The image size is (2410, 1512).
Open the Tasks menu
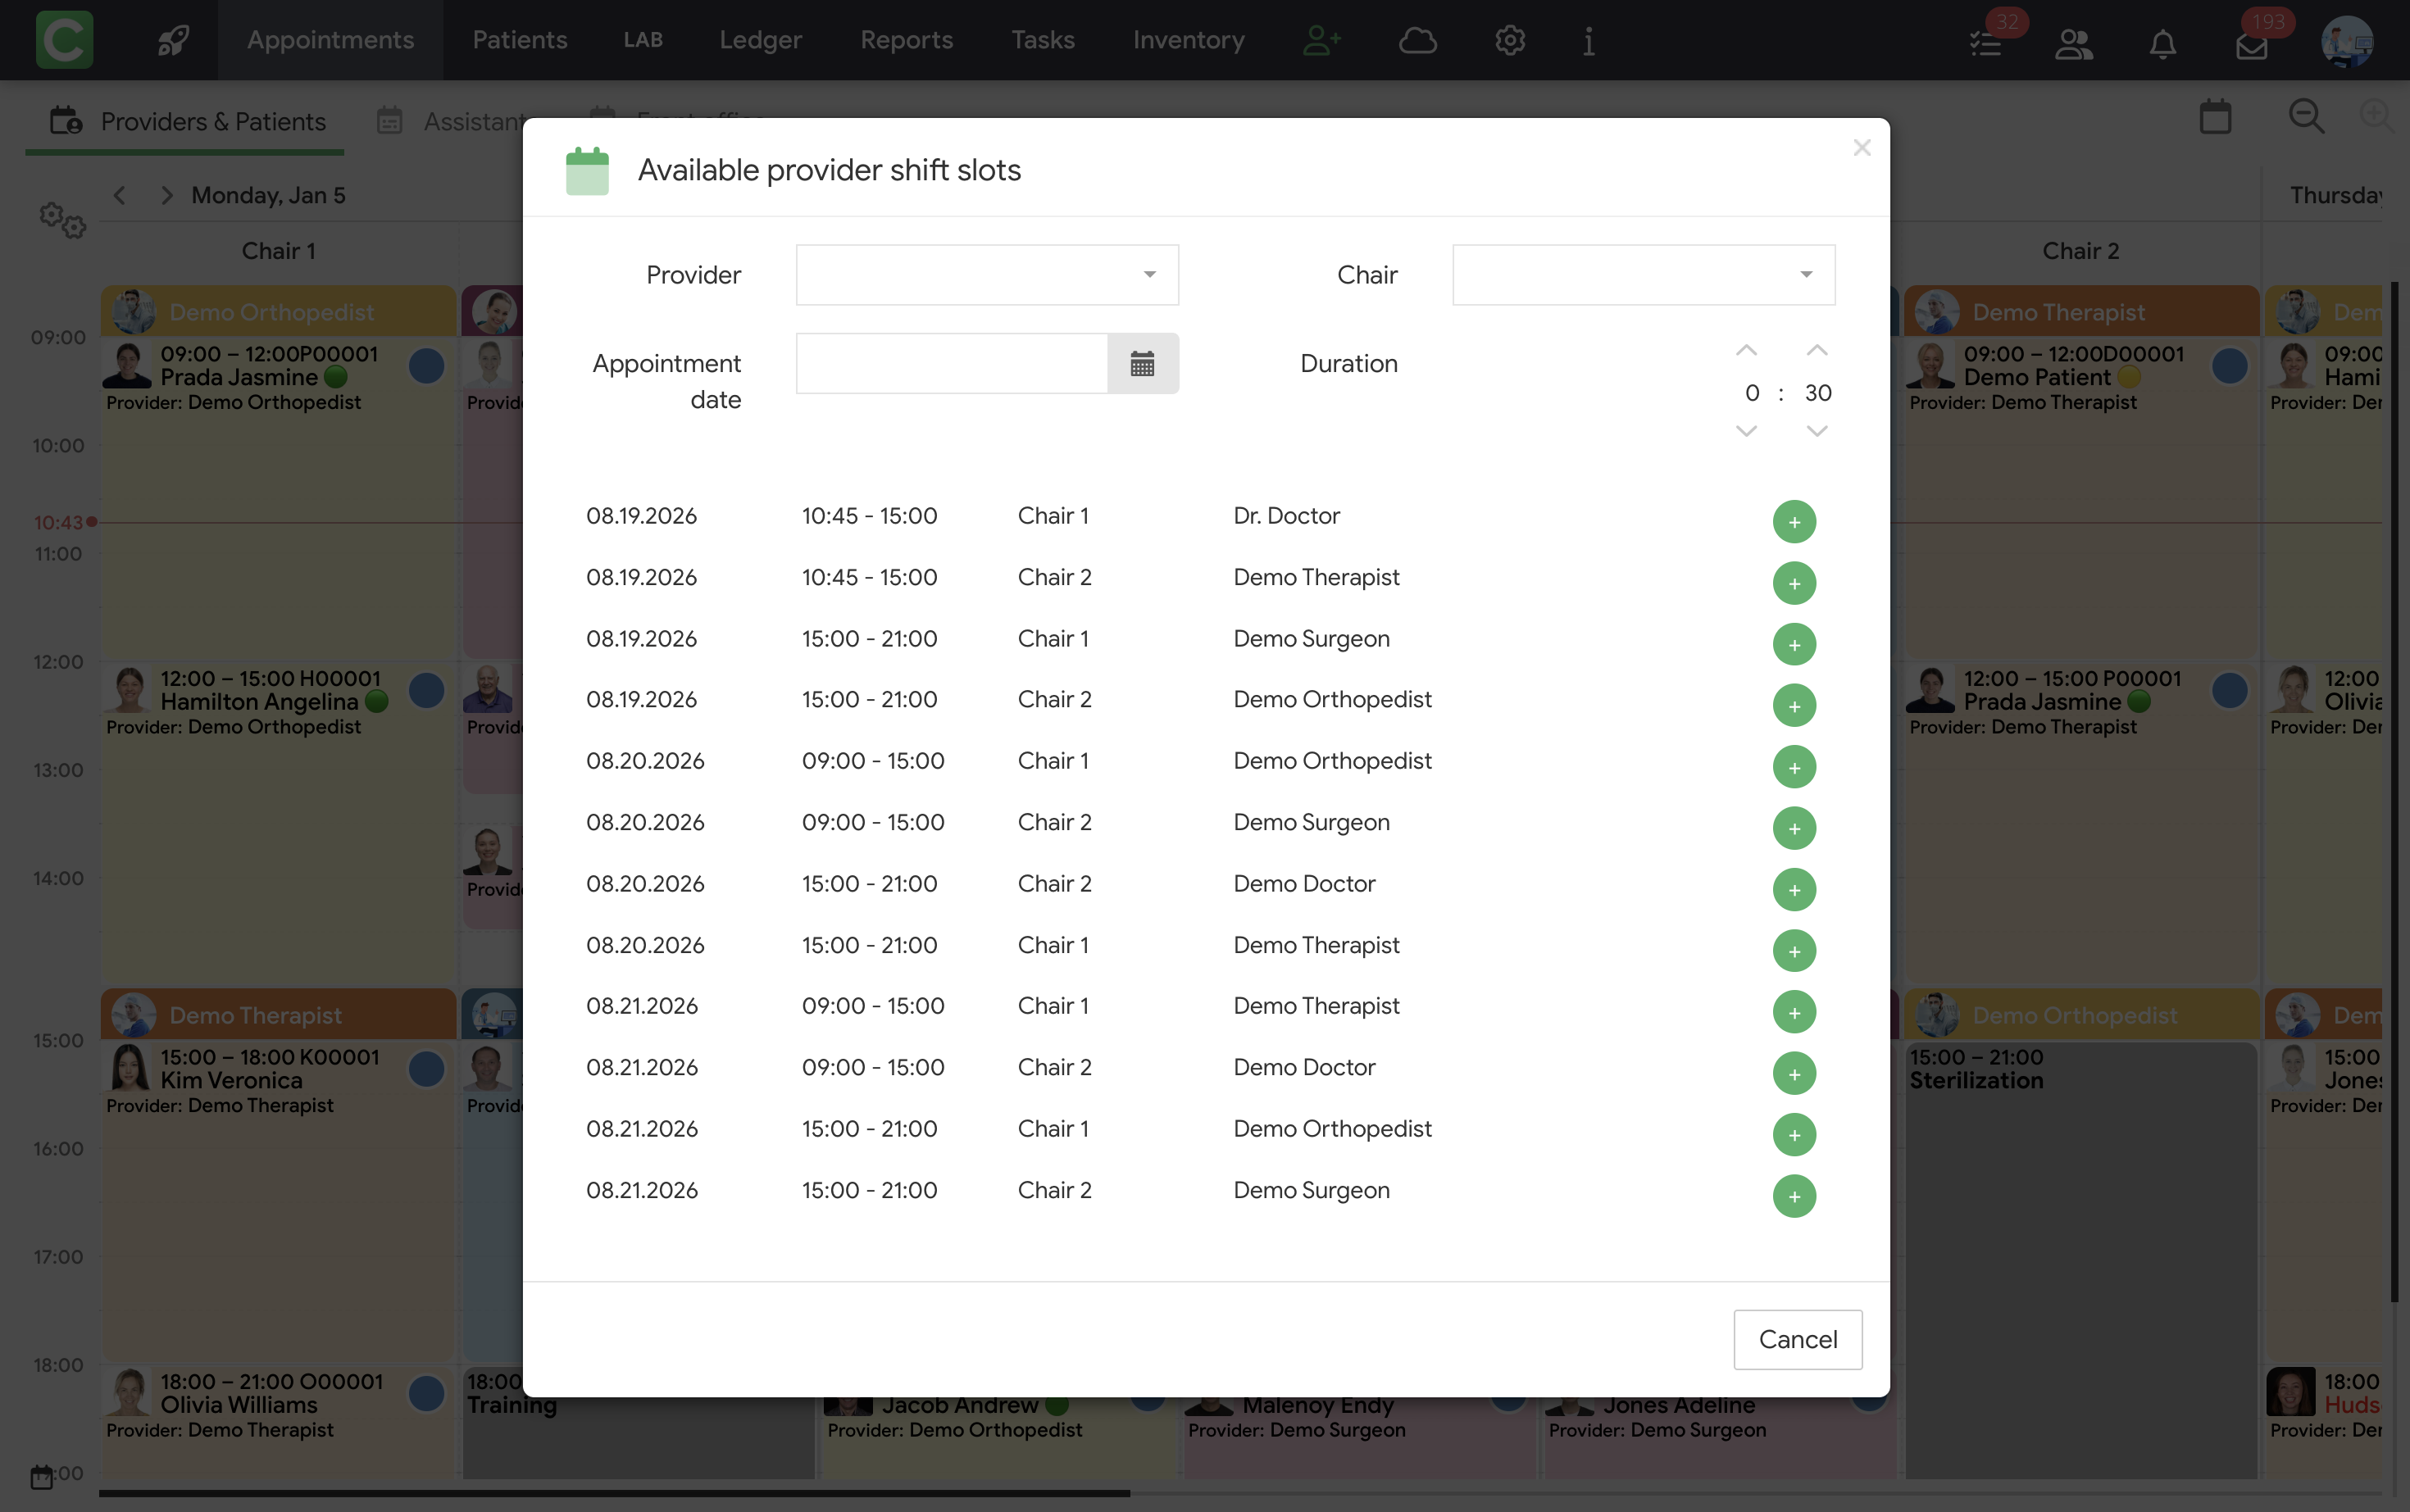(1043, 40)
